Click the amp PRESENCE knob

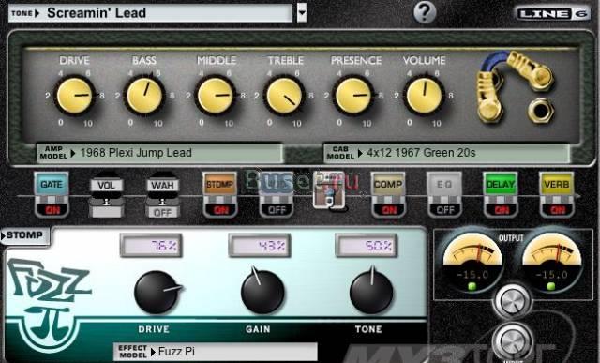pyautogui.click(x=353, y=96)
